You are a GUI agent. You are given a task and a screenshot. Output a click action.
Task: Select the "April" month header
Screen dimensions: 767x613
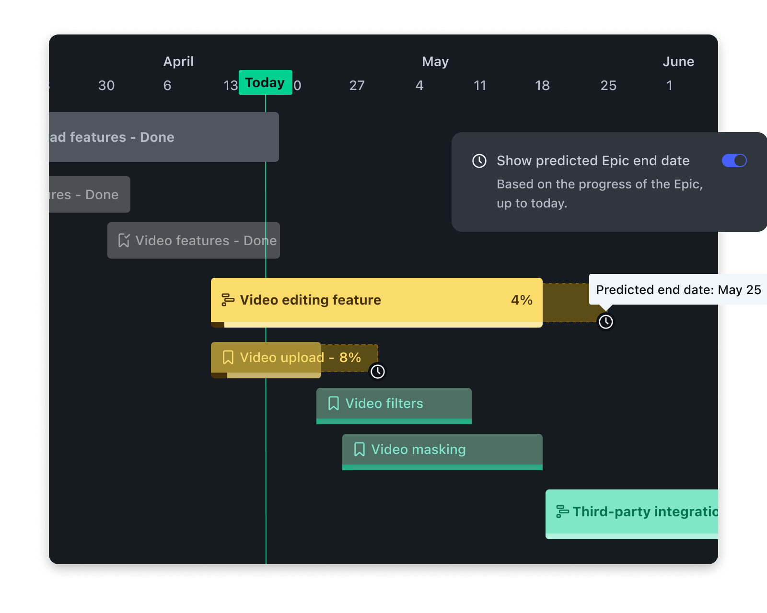tap(178, 61)
